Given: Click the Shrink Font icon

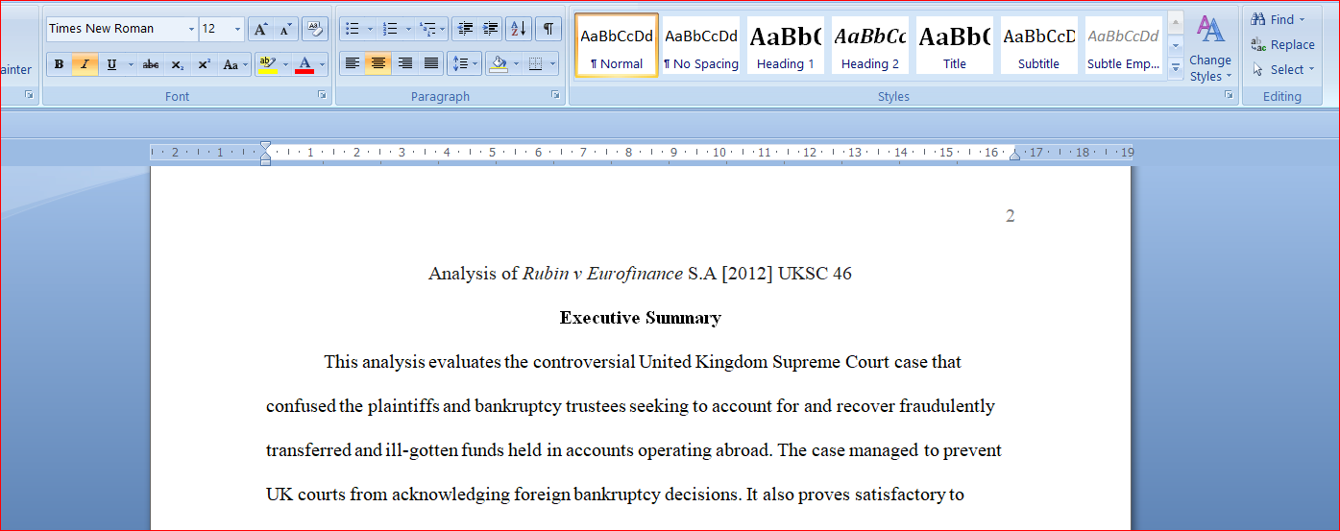Looking at the screenshot, I should 285,29.
